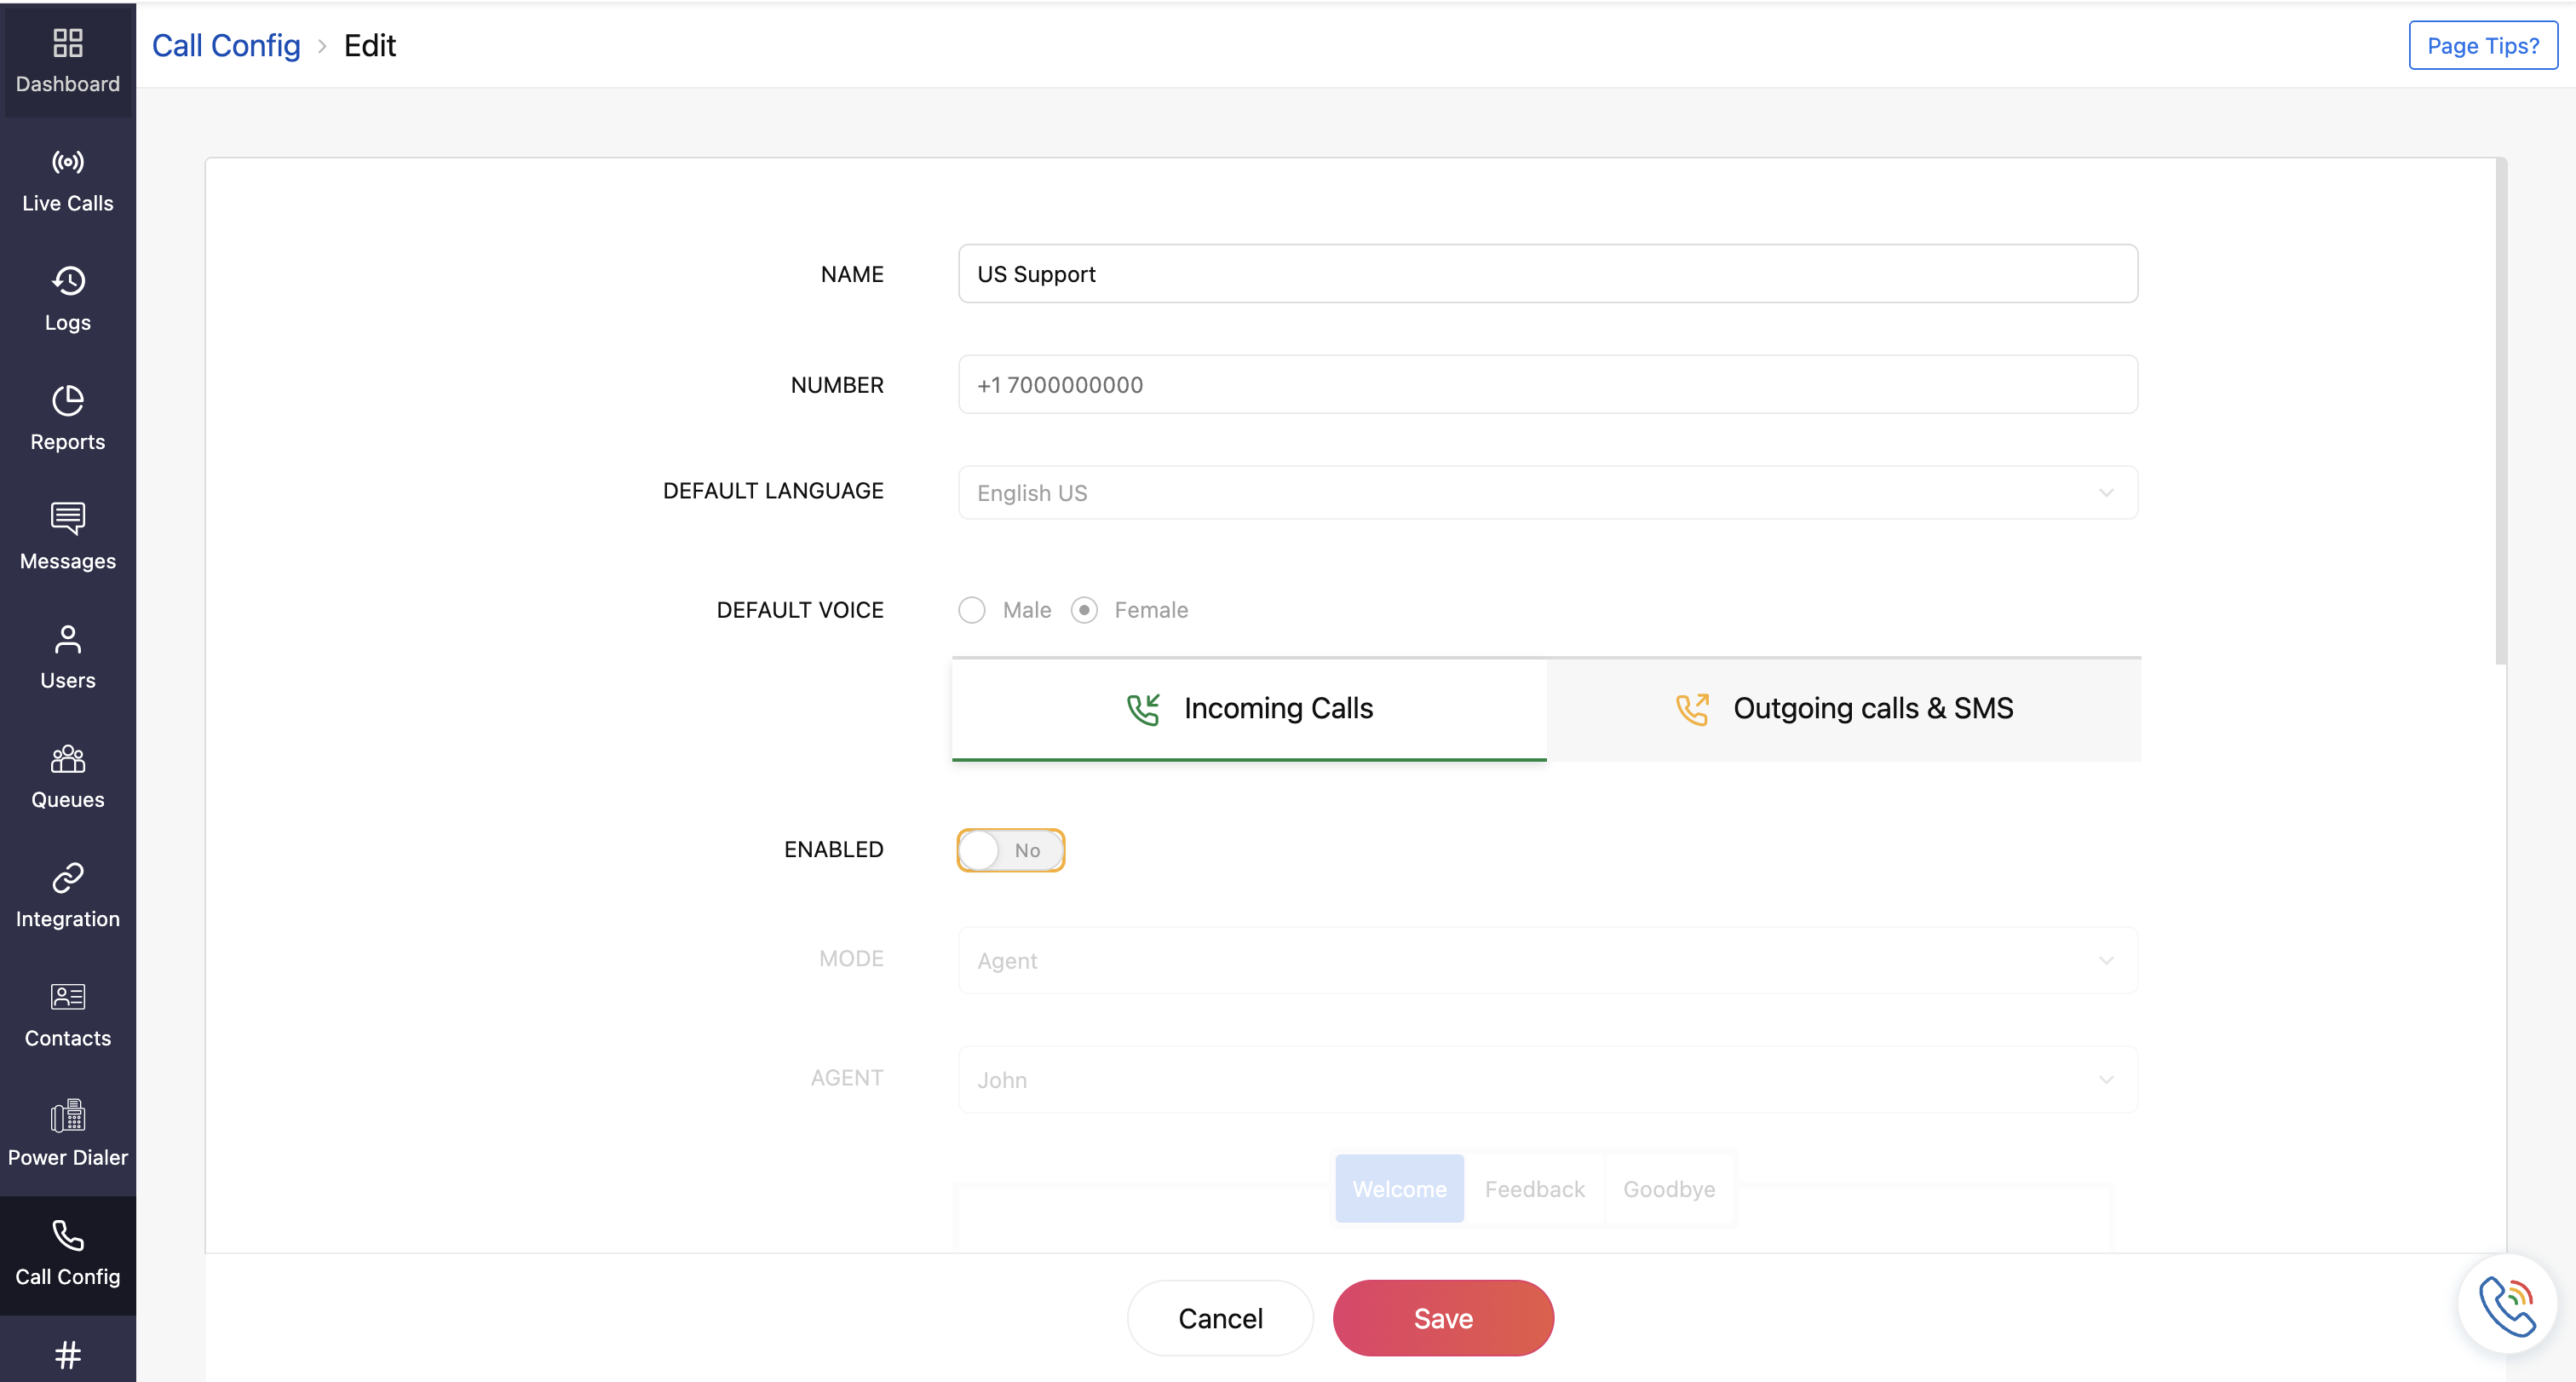Switch to the Outgoing calls & SMS tab
Viewport: 2576px width, 1382px height.
click(1843, 708)
